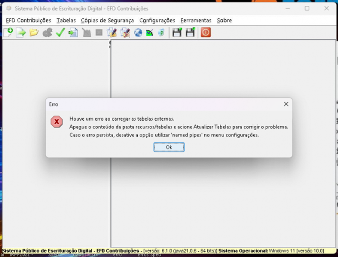
Task: Open the EFD Contribuições menu
Action: tap(28, 21)
